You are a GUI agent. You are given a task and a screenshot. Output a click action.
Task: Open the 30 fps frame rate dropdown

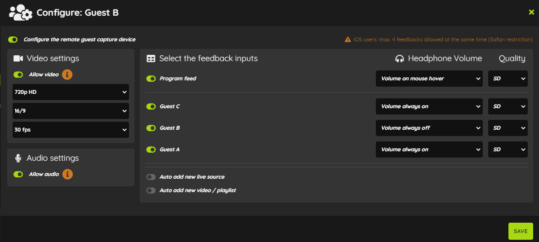(71, 130)
